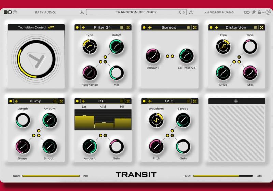Click the move handle on OTT
Screen dimensions: 273x191
(x=83, y=101)
